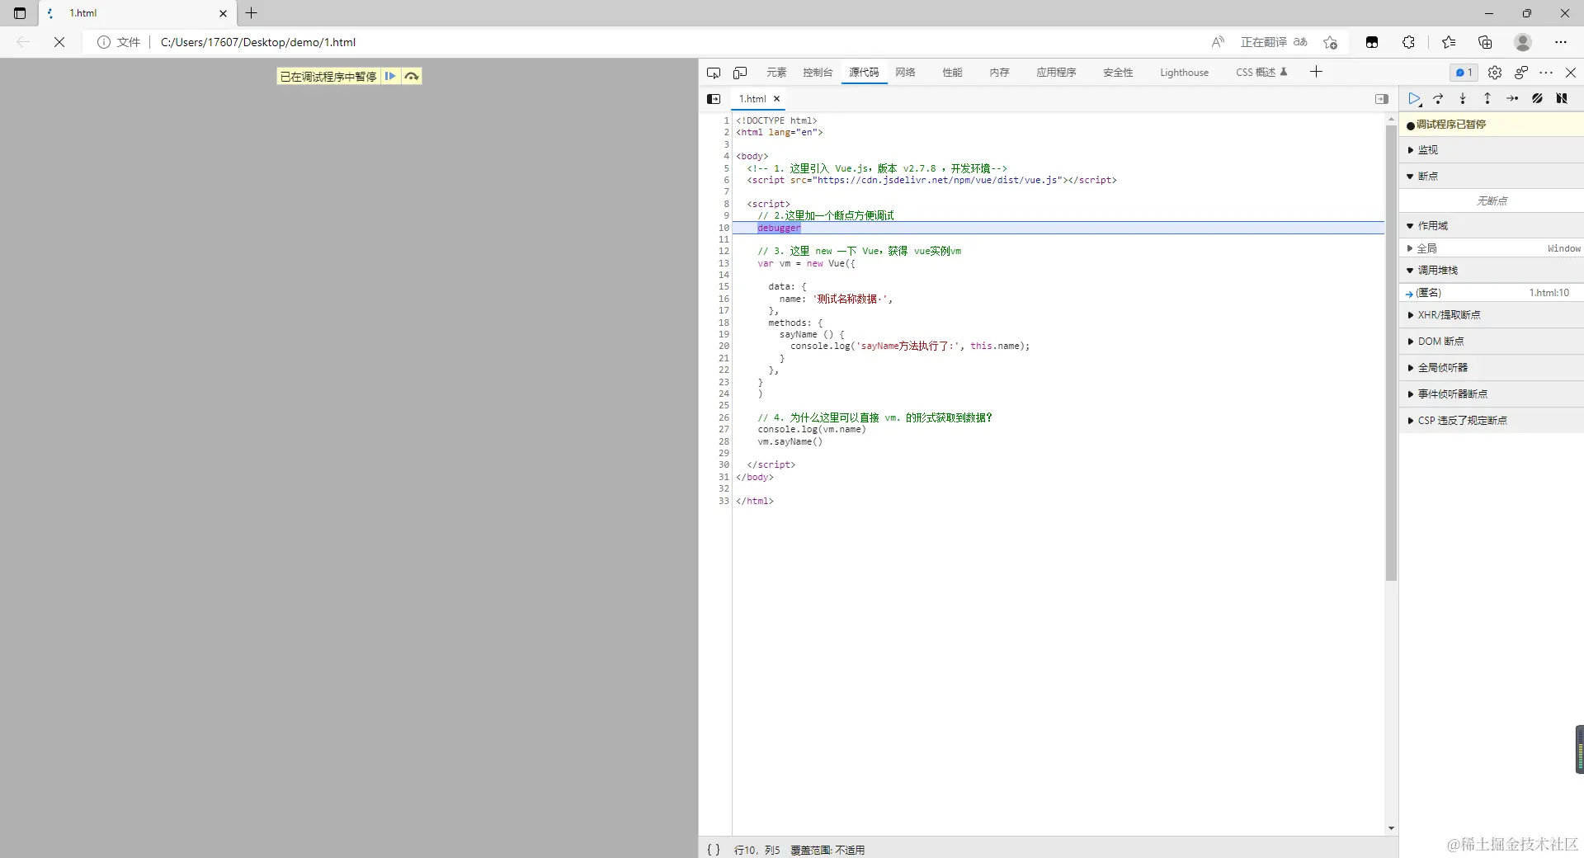Expand the CSP 违反了规定断点 section
Image resolution: width=1584 pixels, height=858 pixels.
pos(1491,421)
